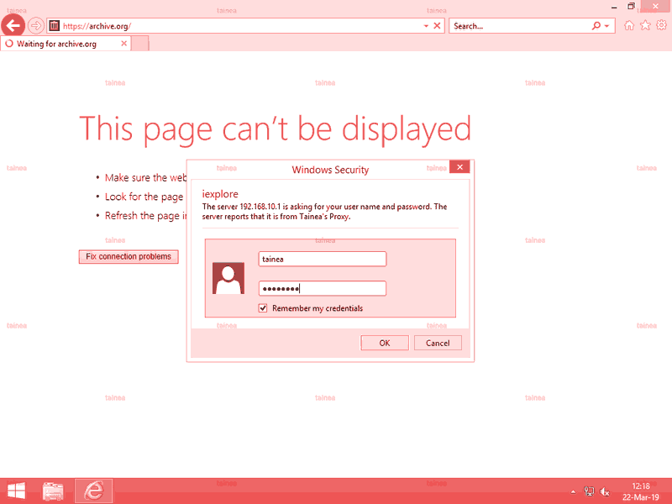Viewport: 672px width, 504px height.
Task: Click the search magnifier icon
Action: [x=596, y=26]
